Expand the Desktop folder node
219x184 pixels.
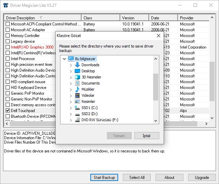coord(71,71)
